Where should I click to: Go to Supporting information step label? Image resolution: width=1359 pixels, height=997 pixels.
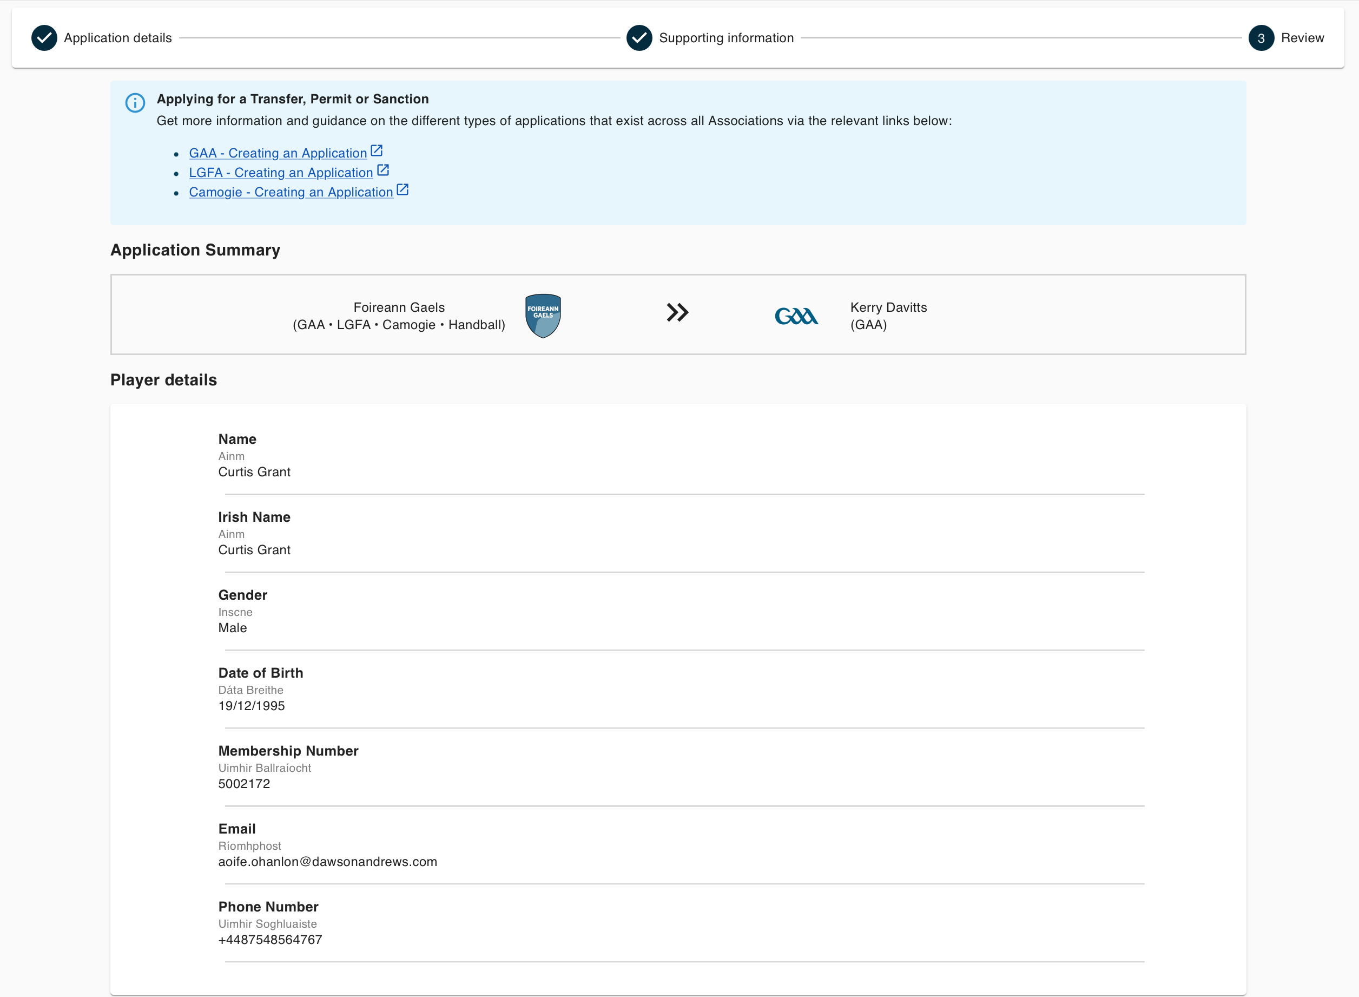point(726,38)
